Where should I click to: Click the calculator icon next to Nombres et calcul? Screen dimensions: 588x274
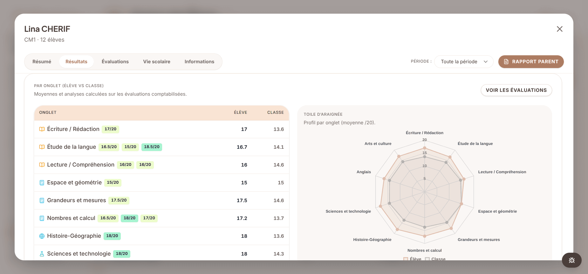(42, 218)
